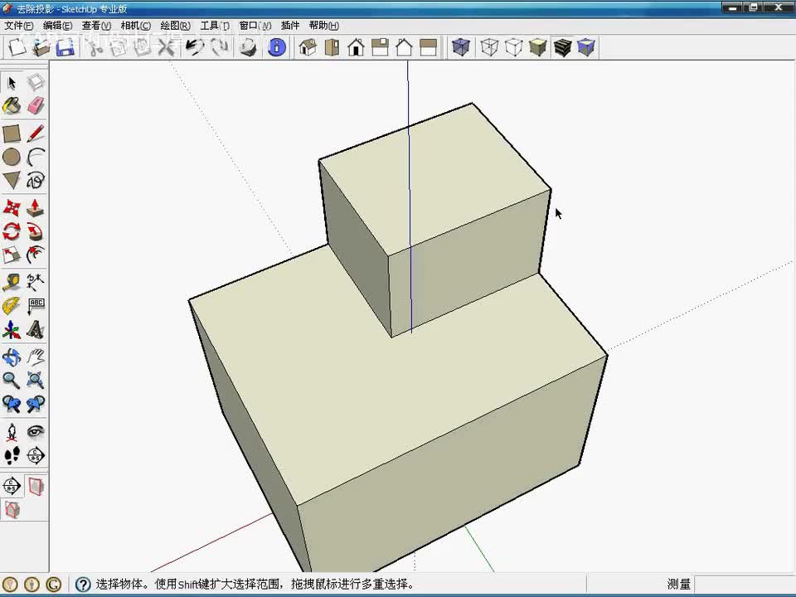
Task: Click the Print icon
Action: click(248, 47)
